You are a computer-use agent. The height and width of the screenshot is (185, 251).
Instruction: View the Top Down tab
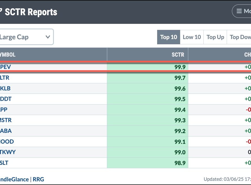240,37
